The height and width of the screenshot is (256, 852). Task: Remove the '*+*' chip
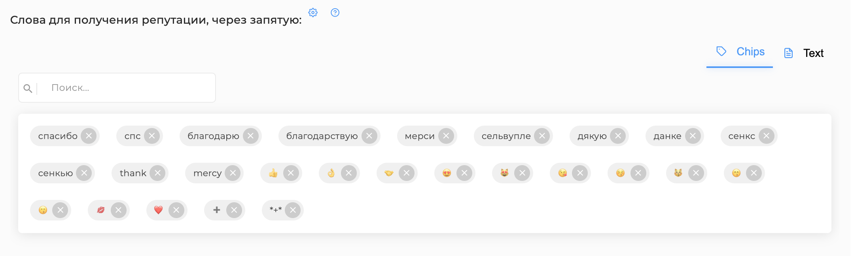293,210
